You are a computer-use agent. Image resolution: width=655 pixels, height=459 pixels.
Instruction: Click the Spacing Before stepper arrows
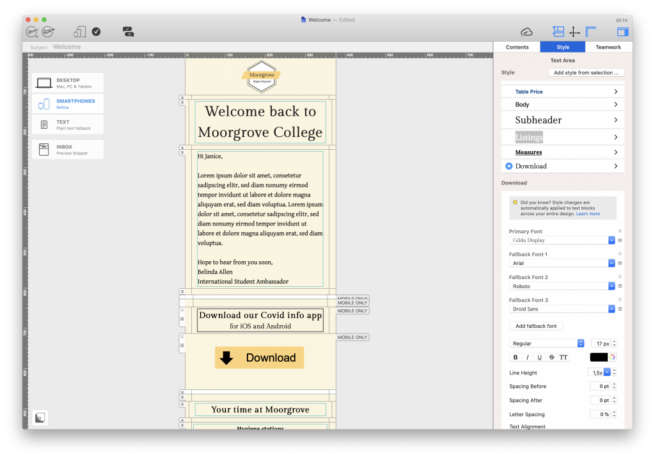[x=614, y=386]
